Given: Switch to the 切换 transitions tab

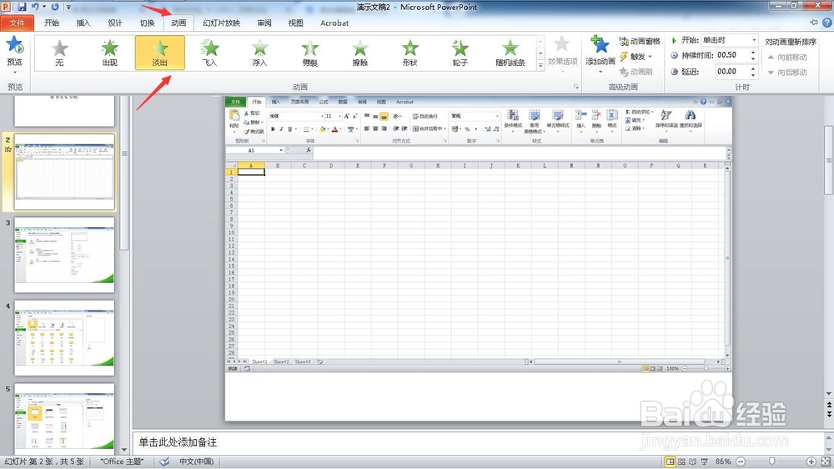Looking at the screenshot, I should [147, 23].
